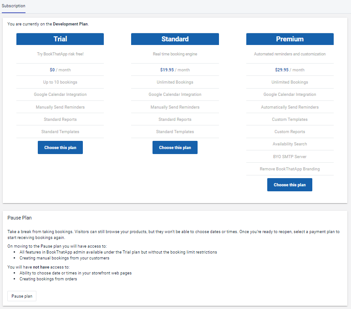Image resolution: width=351 pixels, height=309 pixels.
Task: Click 'Standard Templates' in Trial plan
Action: (60, 132)
